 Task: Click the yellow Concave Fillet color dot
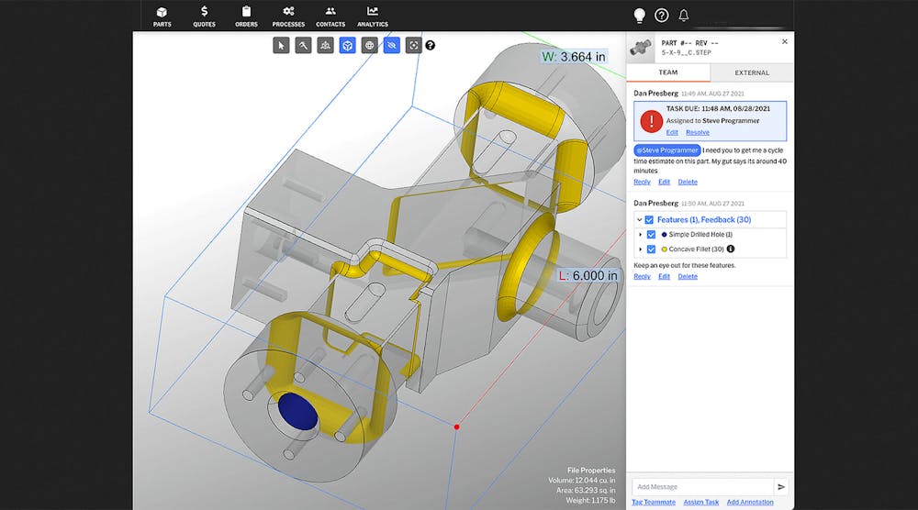(x=664, y=249)
